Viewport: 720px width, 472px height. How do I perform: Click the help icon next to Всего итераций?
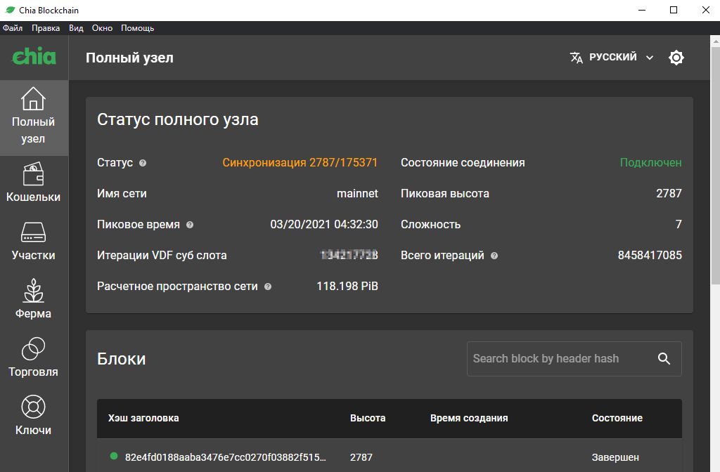(x=494, y=256)
